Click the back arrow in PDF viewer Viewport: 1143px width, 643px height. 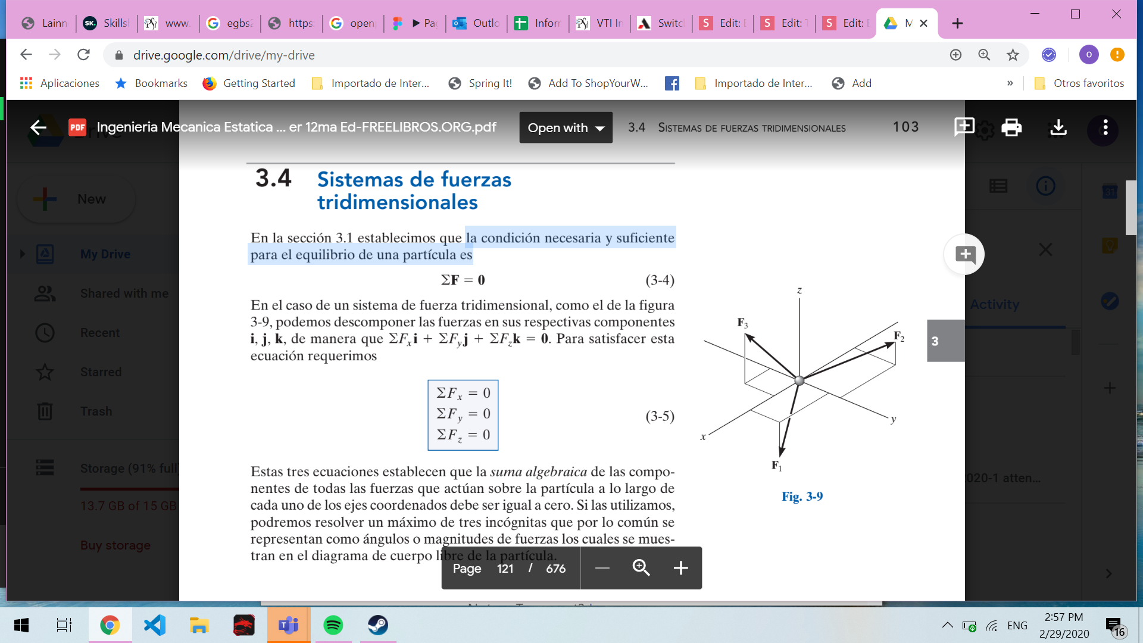(39, 127)
